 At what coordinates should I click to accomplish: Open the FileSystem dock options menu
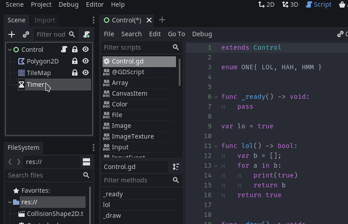(x=94, y=148)
